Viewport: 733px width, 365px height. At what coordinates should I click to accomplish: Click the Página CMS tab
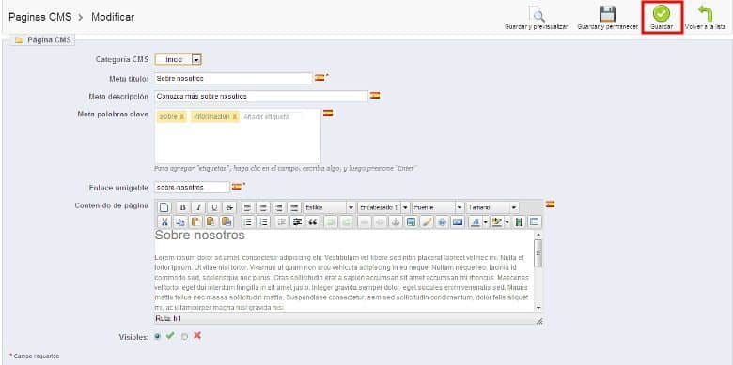(x=43, y=40)
